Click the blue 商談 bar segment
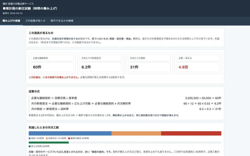Screen dimensions: 250x156 pos(70,133)
